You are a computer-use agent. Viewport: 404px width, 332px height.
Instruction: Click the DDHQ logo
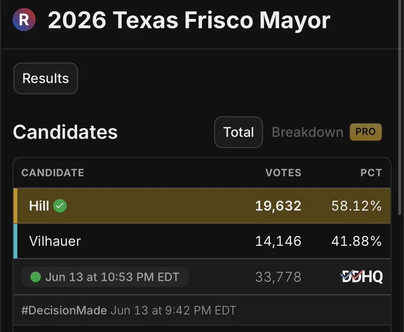[361, 277]
